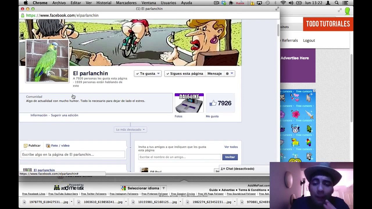Expand options arrow for 1978770_618427531.jpg download
Image resolution: width=372 pixels, height=209 pixels.
pos(71,202)
